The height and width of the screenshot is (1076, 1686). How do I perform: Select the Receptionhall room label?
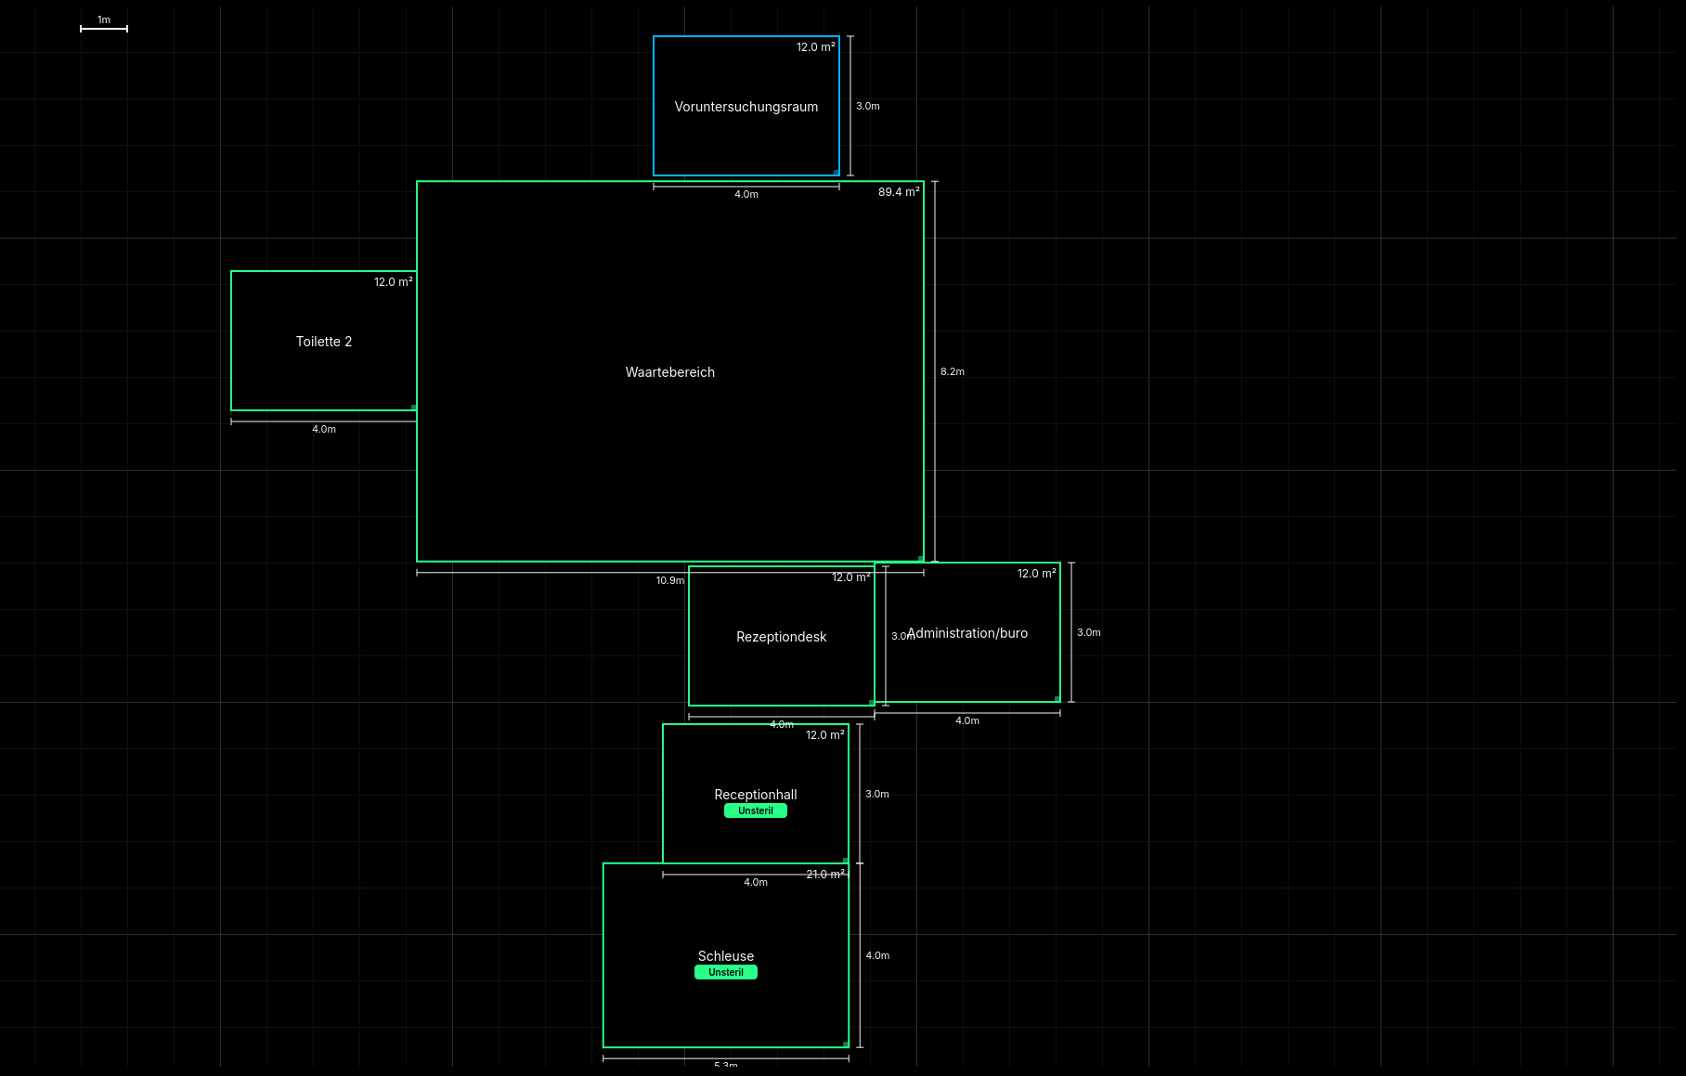click(756, 795)
